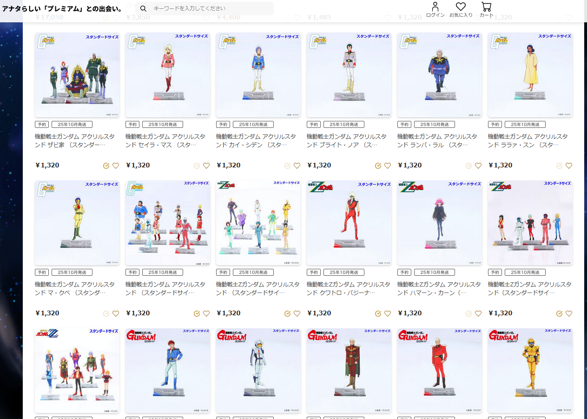The width and height of the screenshot is (587, 419).
Task: Tap the heart icon on マ・クベ card
Action: click(116, 313)
